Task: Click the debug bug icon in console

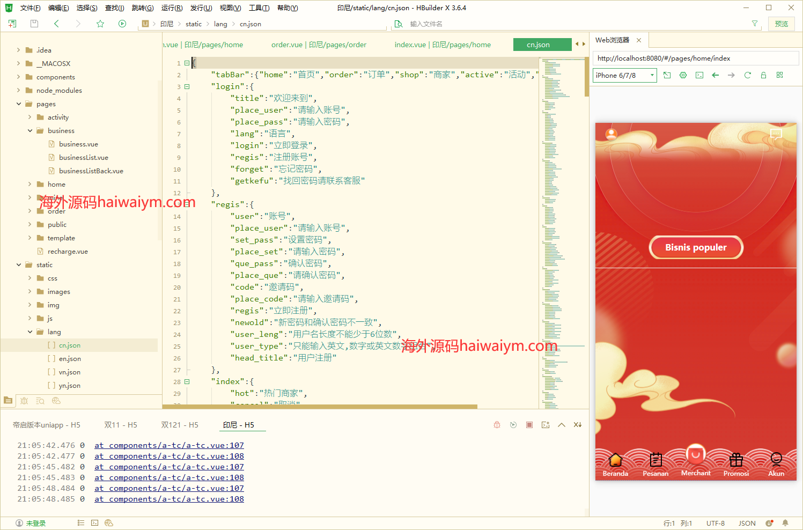Action: coord(497,425)
